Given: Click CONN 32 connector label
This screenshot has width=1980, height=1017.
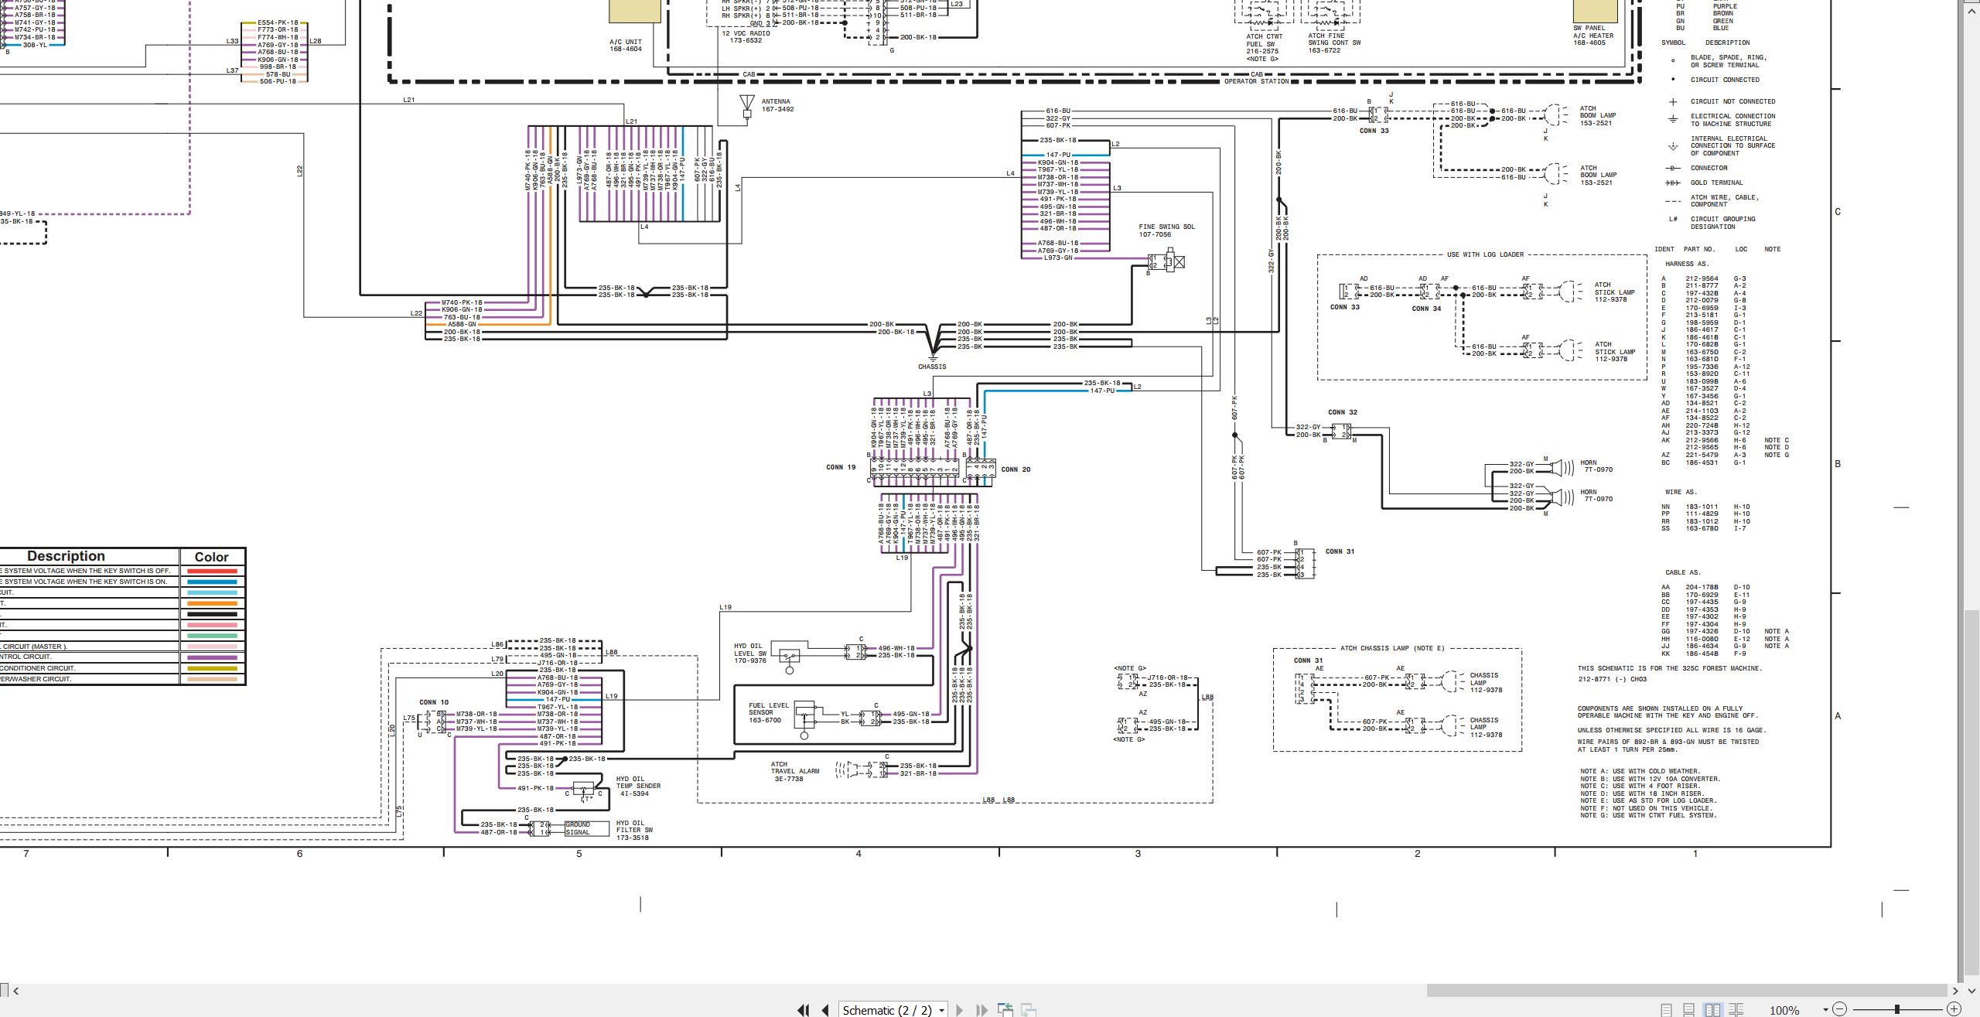Looking at the screenshot, I should (x=1343, y=412).
